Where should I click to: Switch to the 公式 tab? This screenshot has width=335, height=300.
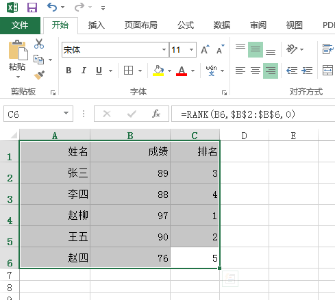pyautogui.click(x=186, y=25)
